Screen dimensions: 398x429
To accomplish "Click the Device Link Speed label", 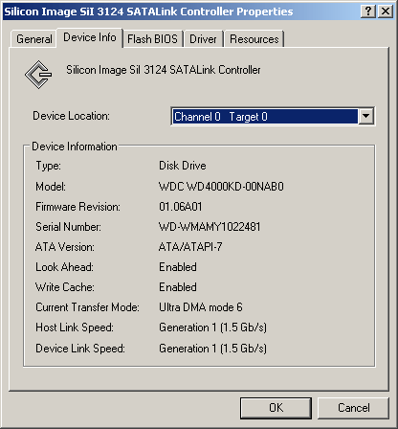I will point(80,349).
